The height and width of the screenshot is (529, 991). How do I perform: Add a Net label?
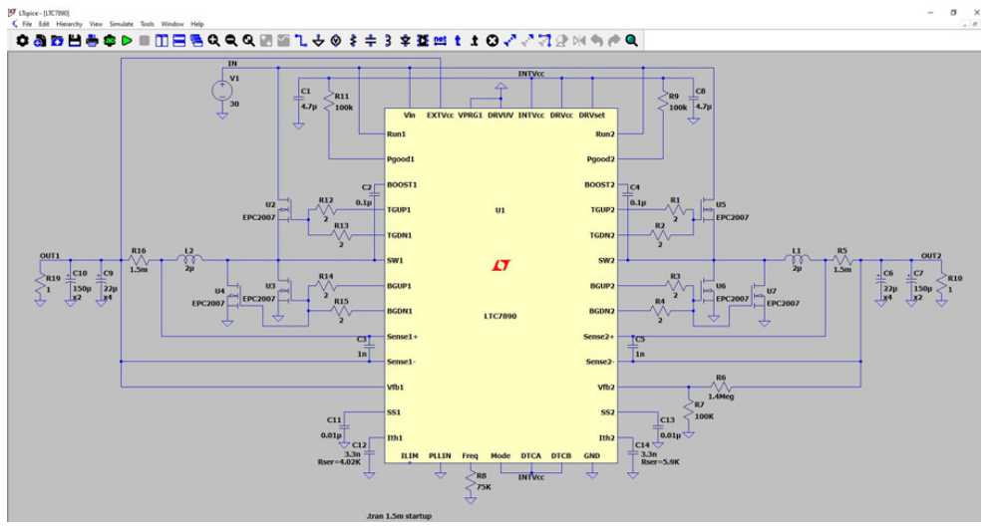coord(440,41)
